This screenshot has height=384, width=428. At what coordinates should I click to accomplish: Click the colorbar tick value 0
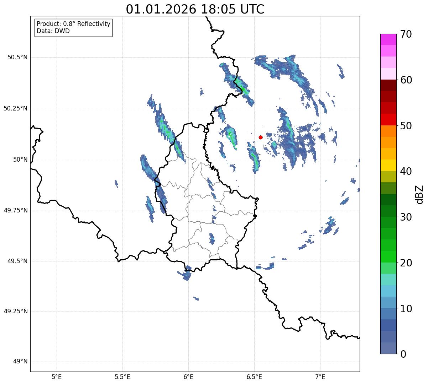pos(403,354)
